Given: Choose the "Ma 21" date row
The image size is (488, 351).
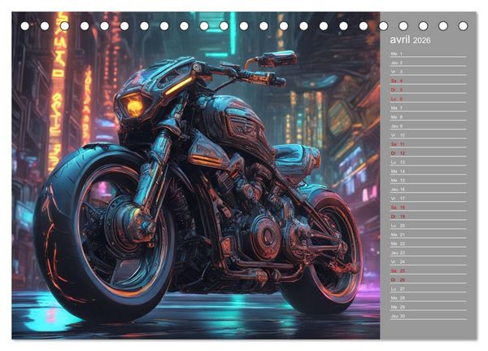Looking at the screenshot, I should click(x=429, y=235).
